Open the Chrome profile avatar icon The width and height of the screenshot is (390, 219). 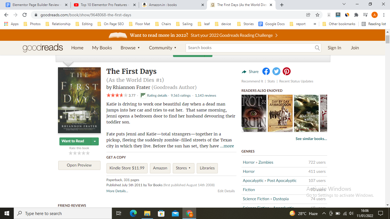[375, 15]
